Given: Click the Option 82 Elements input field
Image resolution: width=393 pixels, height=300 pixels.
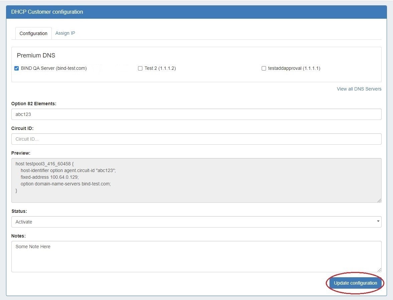Looking at the screenshot, I should [196, 114].
